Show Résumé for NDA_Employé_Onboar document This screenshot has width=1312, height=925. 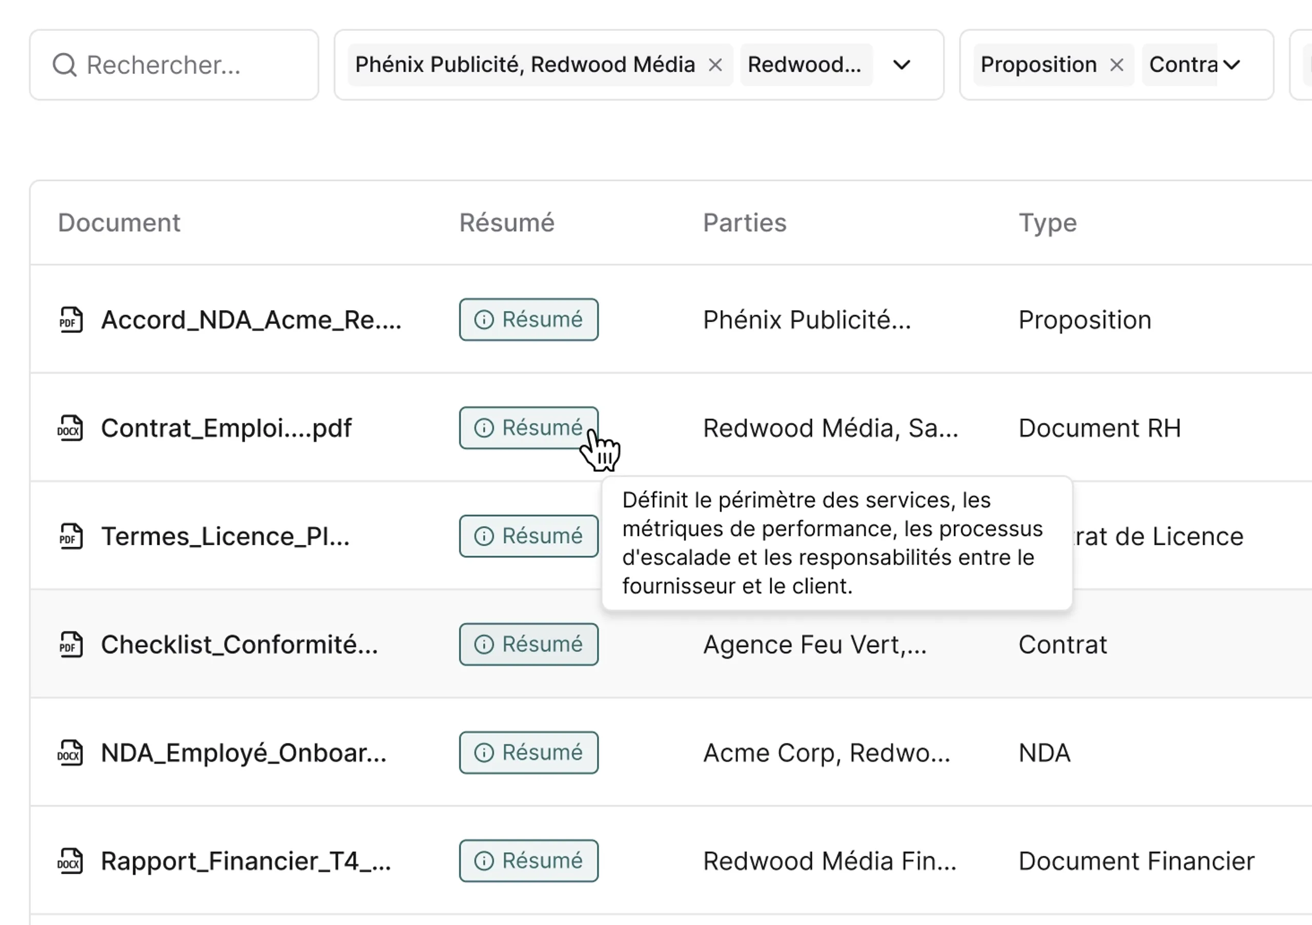tap(528, 752)
